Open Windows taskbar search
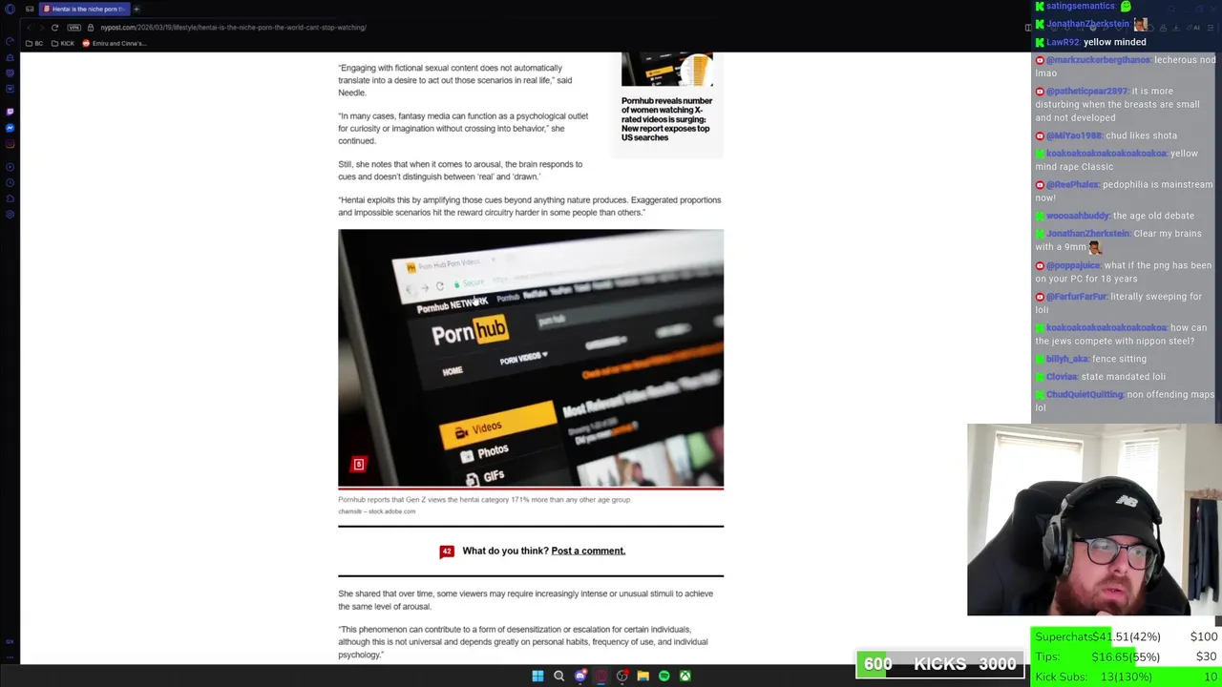Screen dimensions: 1222x687 (558, 676)
